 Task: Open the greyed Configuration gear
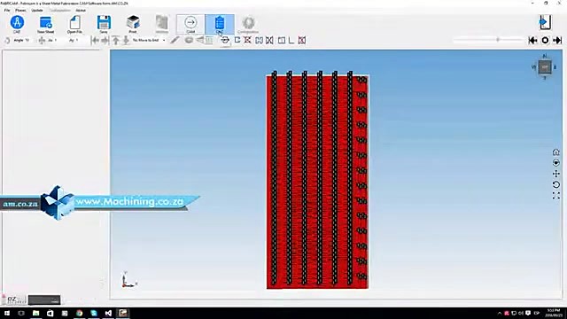(x=248, y=24)
